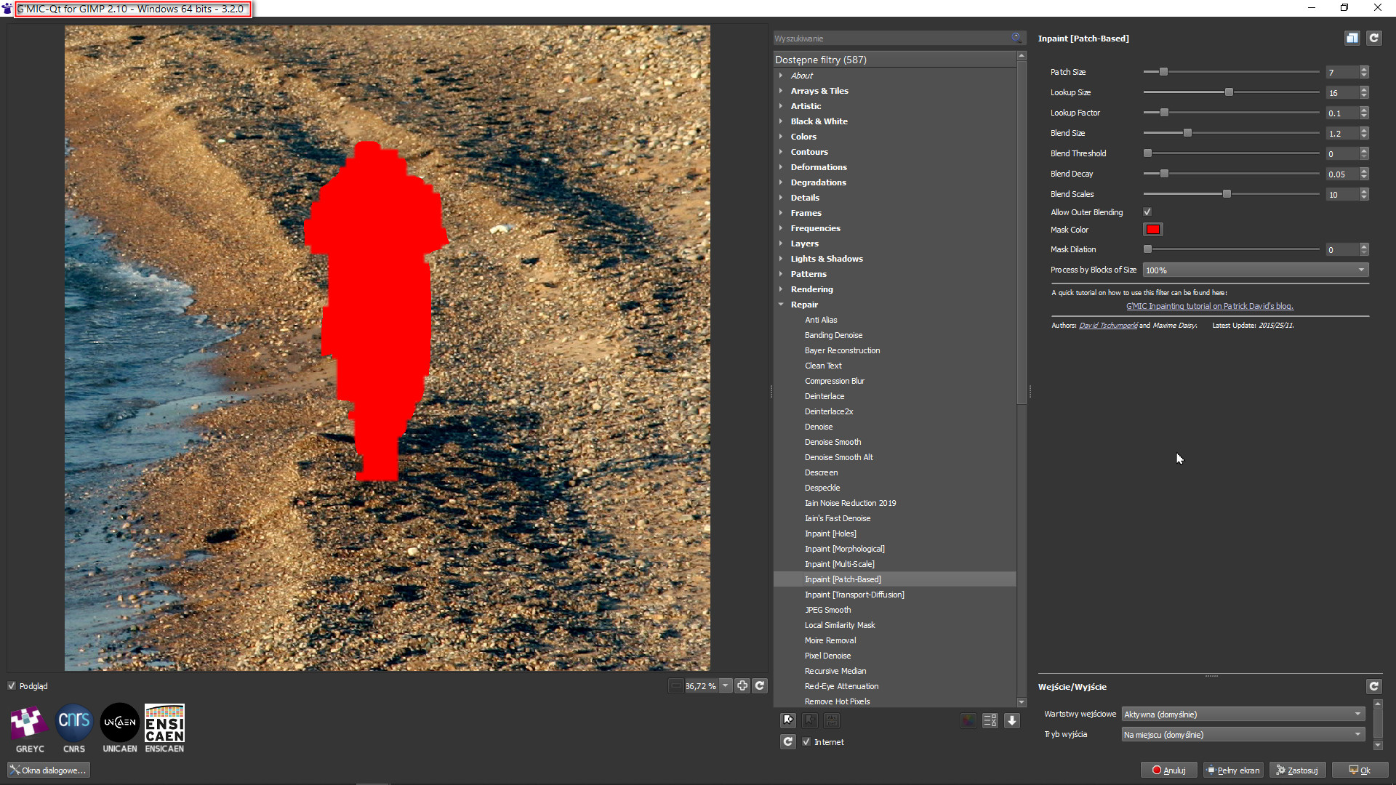
Task: Click the update filters refresh icon beside Internet
Action: (x=788, y=741)
